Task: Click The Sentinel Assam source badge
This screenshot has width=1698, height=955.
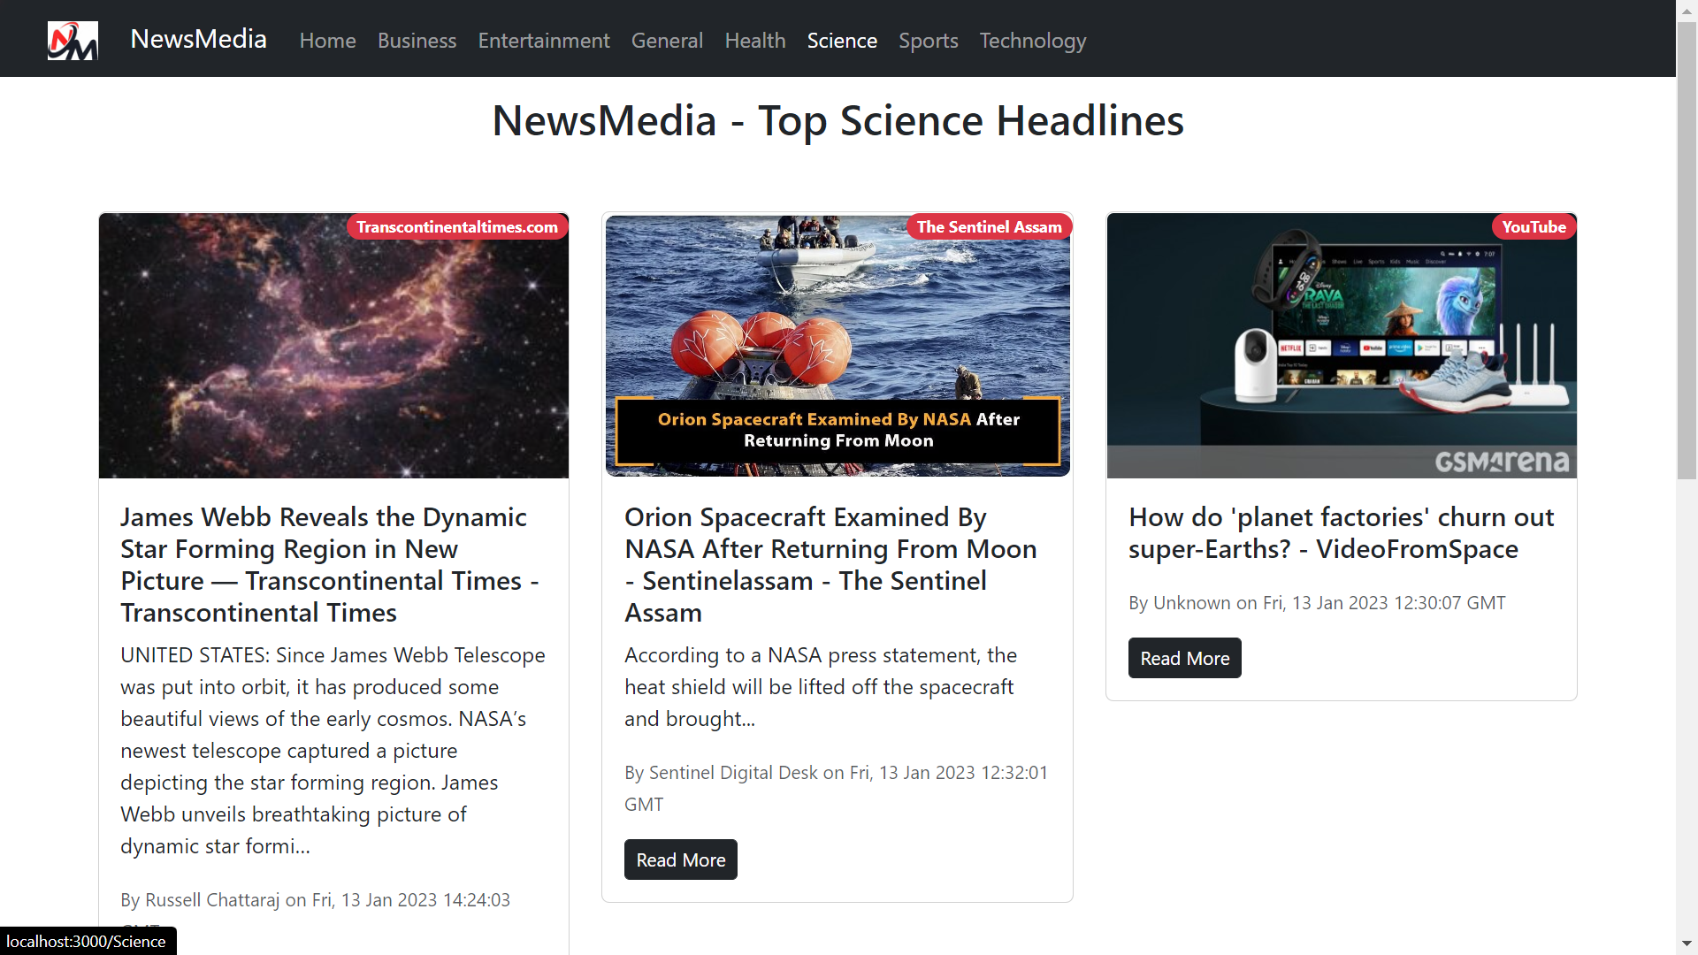Action: tap(989, 227)
